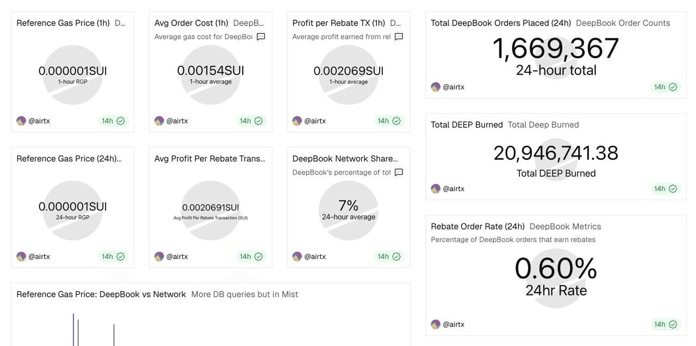Open the comment tooltip icon on Avg Order Cost

pos(261,36)
